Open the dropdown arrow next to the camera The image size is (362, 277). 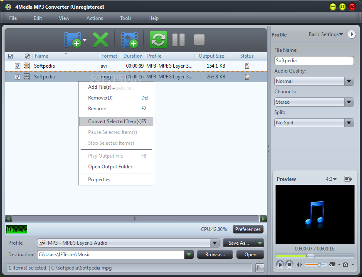(x=352, y=265)
